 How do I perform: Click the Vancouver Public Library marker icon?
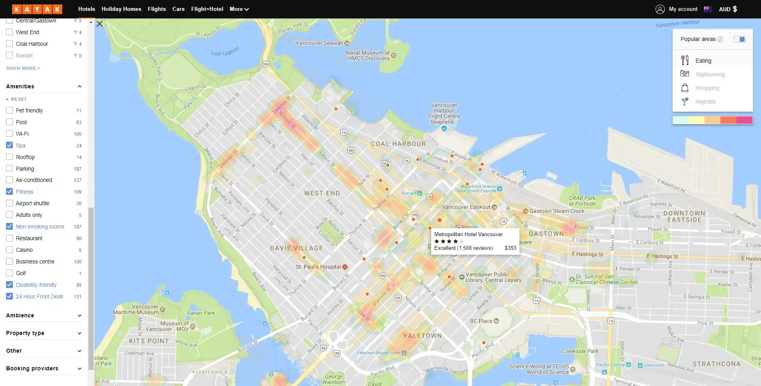462,277
